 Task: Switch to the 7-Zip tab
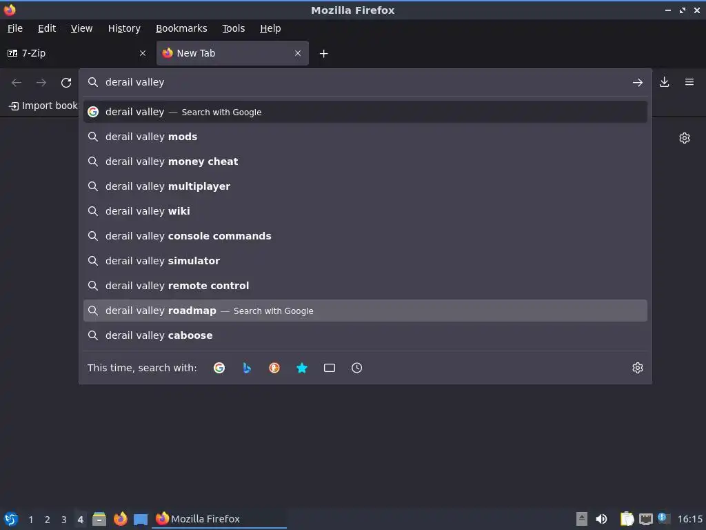[77, 53]
